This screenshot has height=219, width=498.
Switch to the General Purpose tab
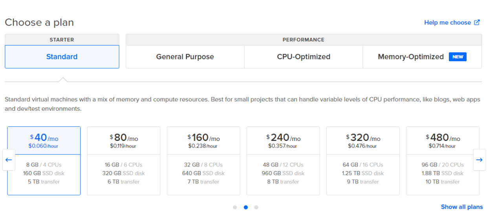[x=185, y=57]
